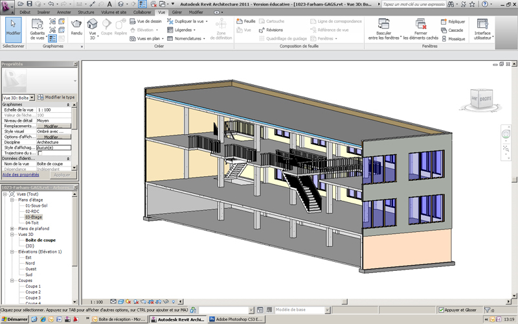Toggle thin lines icon in quick access toolbar

click(142, 4)
